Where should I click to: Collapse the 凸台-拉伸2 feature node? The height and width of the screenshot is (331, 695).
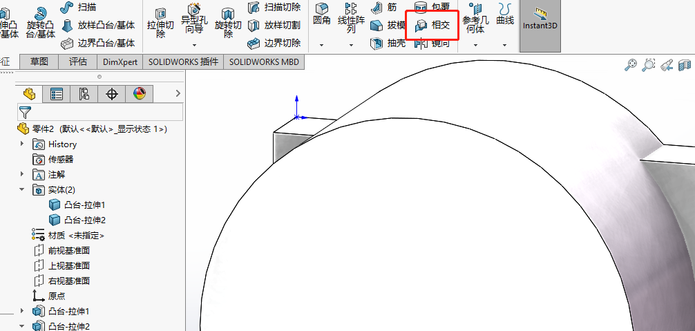click(x=21, y=326)
